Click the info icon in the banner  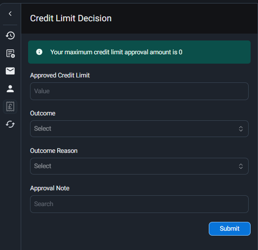[39, 52]
